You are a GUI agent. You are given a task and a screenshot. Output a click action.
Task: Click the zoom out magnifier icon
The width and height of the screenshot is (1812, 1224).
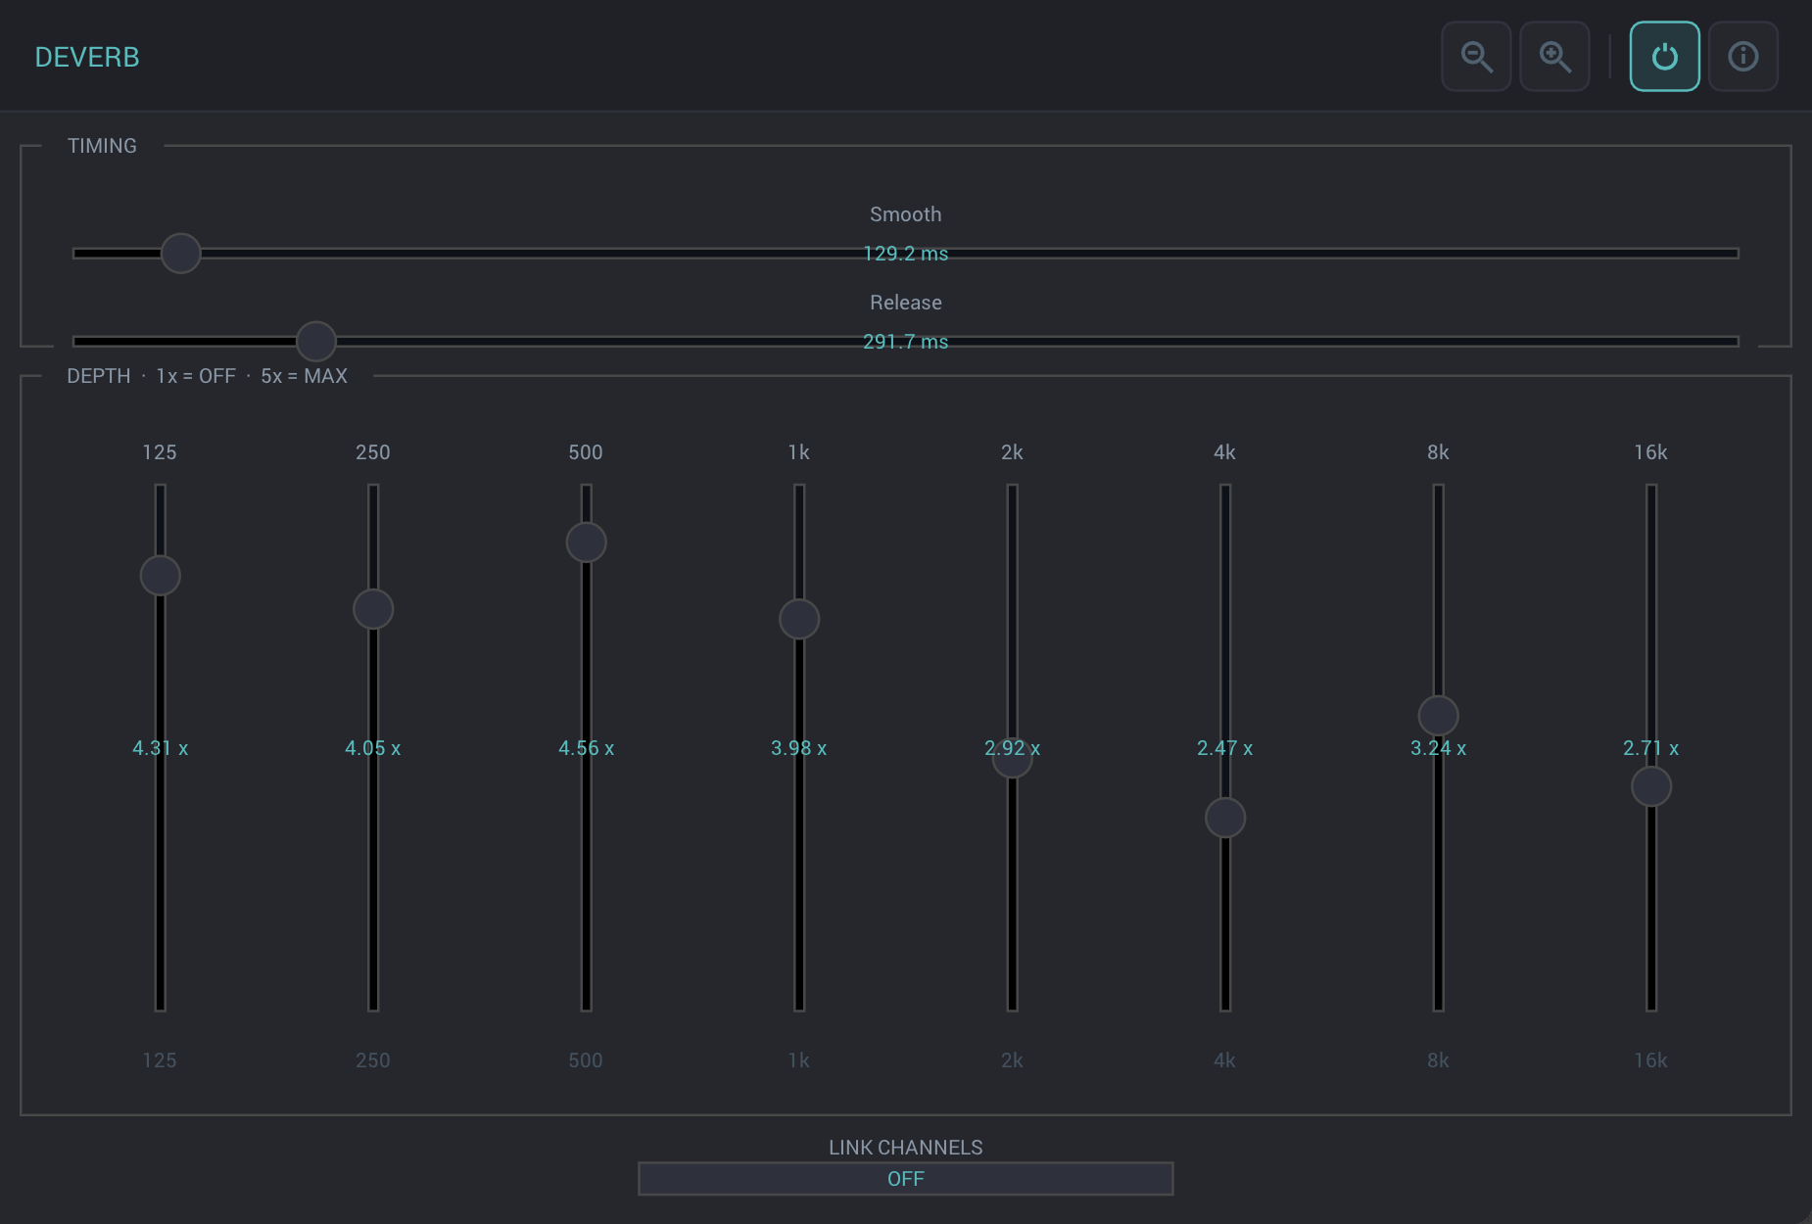(1476, 57)
